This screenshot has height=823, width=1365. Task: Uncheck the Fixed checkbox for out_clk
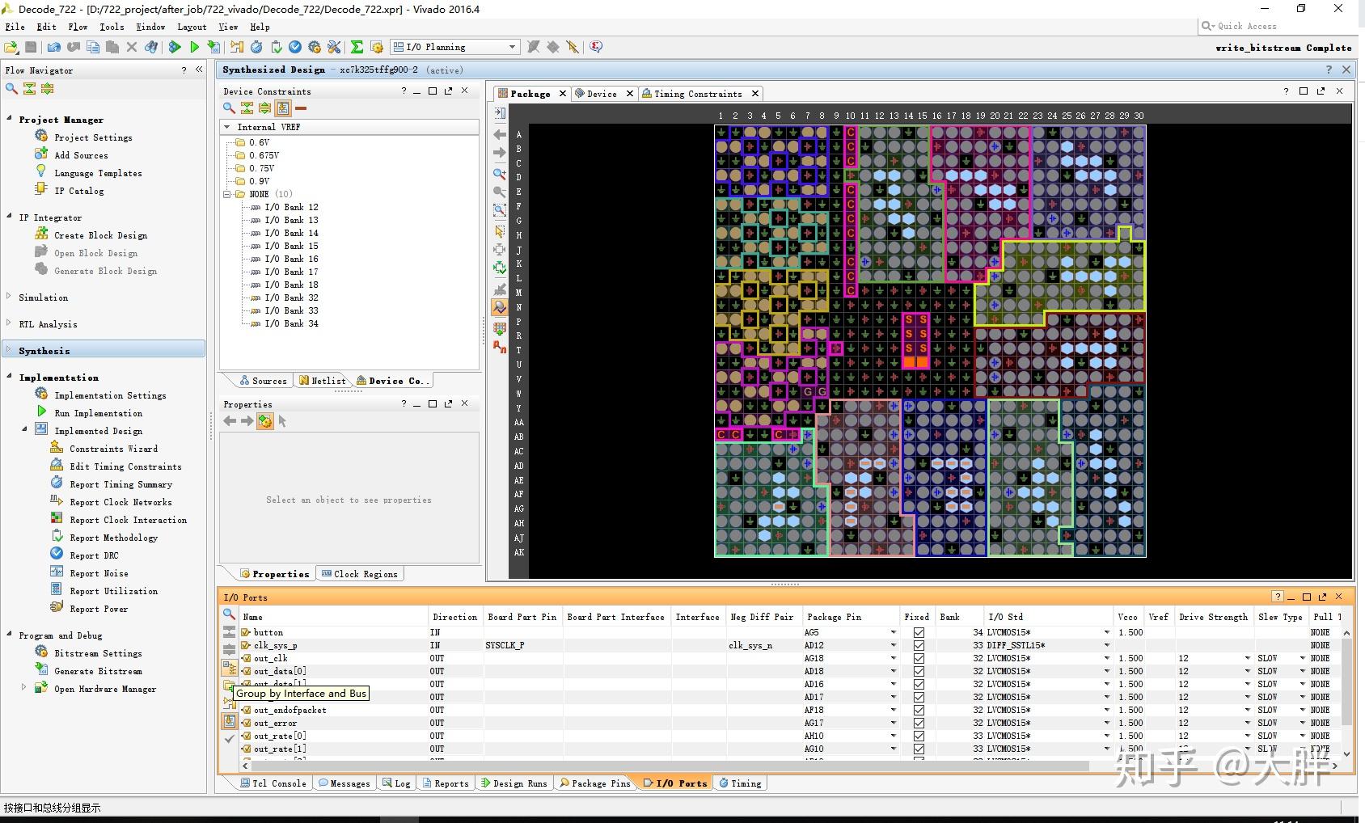point(919,658)
